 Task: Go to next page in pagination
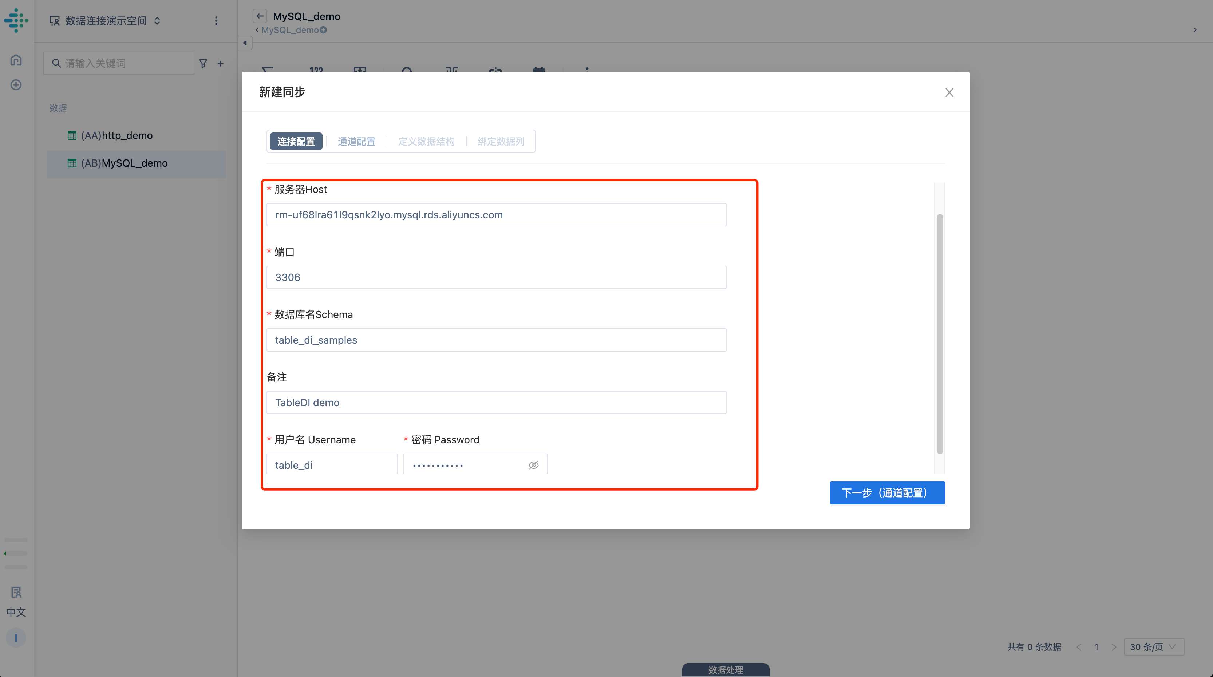(x=1114, y=647)
